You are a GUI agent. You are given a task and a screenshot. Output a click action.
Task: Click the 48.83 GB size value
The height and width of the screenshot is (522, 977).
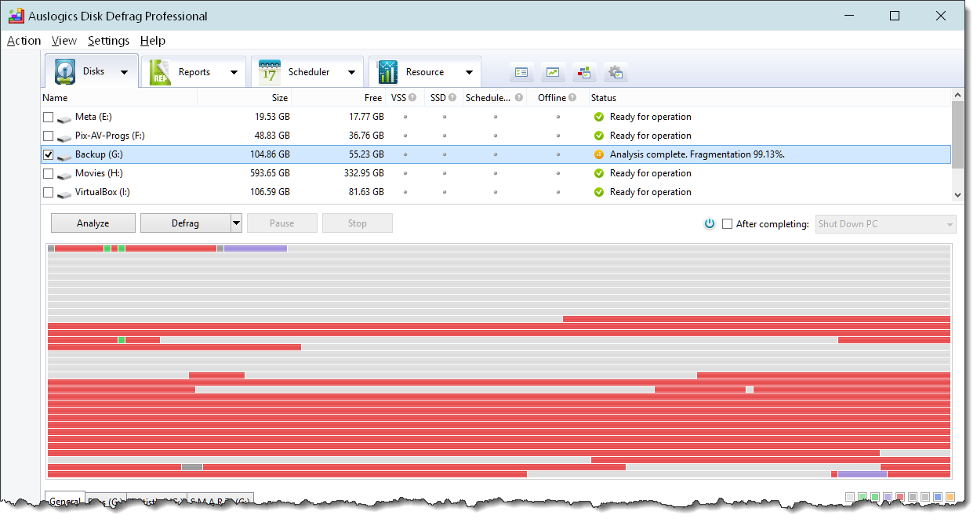(x=271, y=136)
